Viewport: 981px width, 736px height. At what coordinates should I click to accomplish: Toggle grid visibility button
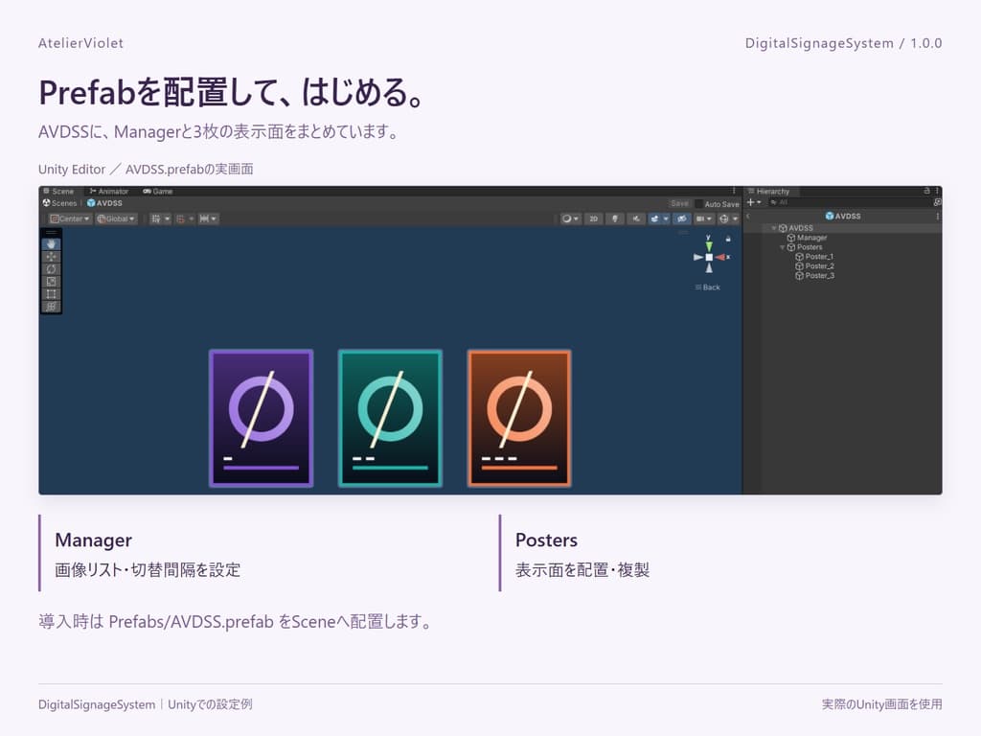pyautogui.click(x=156, y=218)
